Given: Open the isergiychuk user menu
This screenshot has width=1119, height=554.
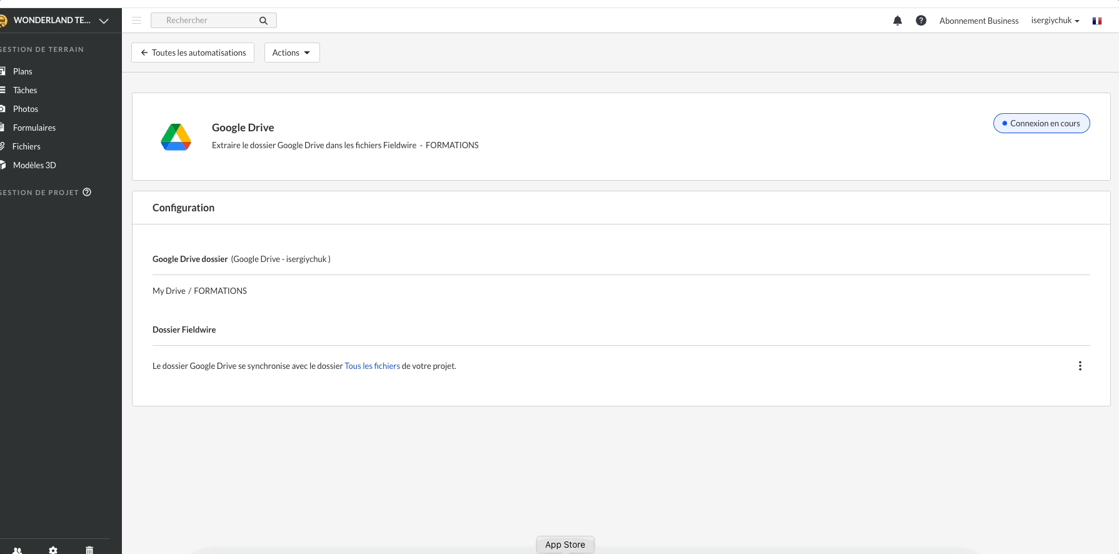Looking at the screenshot, I should click(x=1055, y=21).
